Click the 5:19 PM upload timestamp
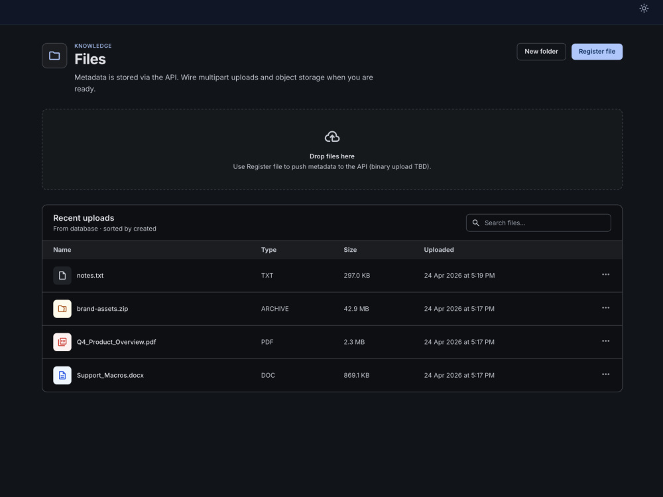The image size is (663, 497). [x=459, y=276]
